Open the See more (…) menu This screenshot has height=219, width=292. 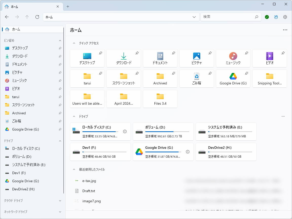point(285,30)
